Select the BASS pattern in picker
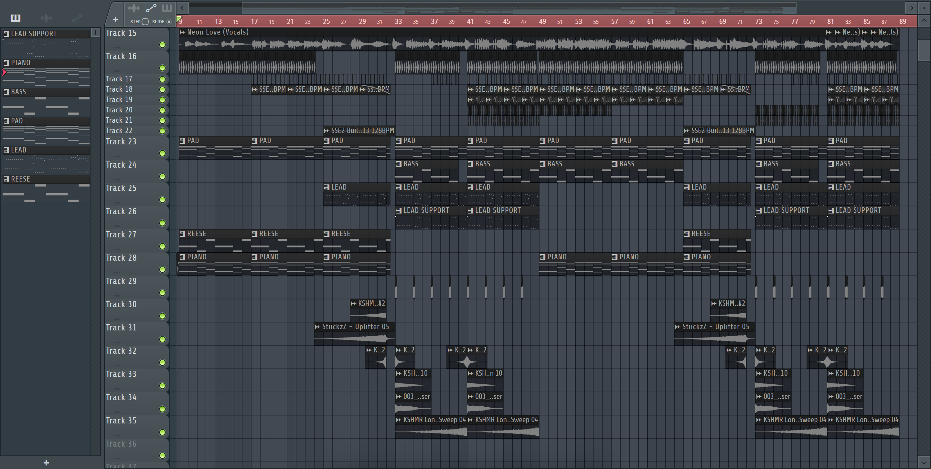 tap(18, 92)
